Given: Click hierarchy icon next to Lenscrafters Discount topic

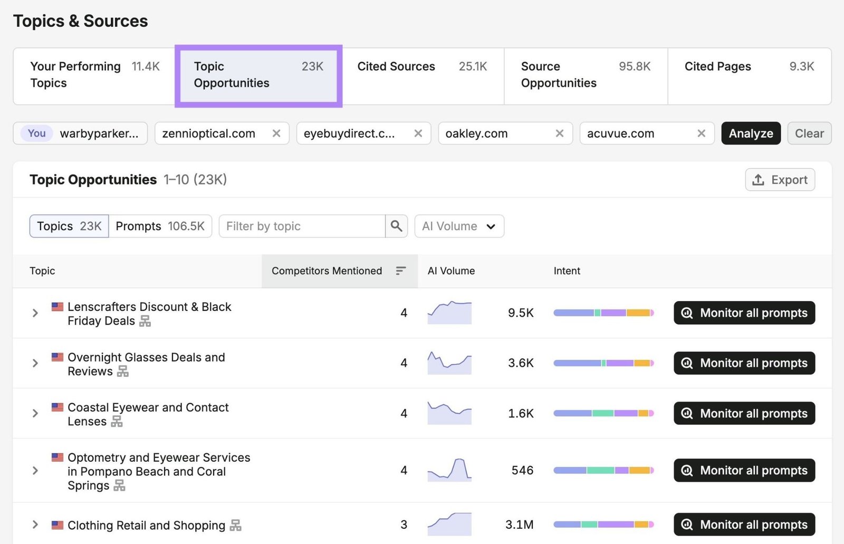Looking at the screenshot, I should pos(145,321).
